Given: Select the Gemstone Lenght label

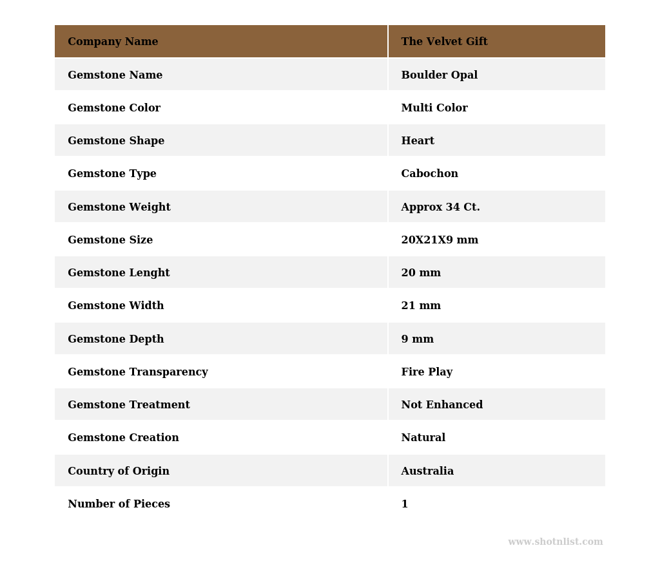Looking at the screenshot, I should point(119,273).
